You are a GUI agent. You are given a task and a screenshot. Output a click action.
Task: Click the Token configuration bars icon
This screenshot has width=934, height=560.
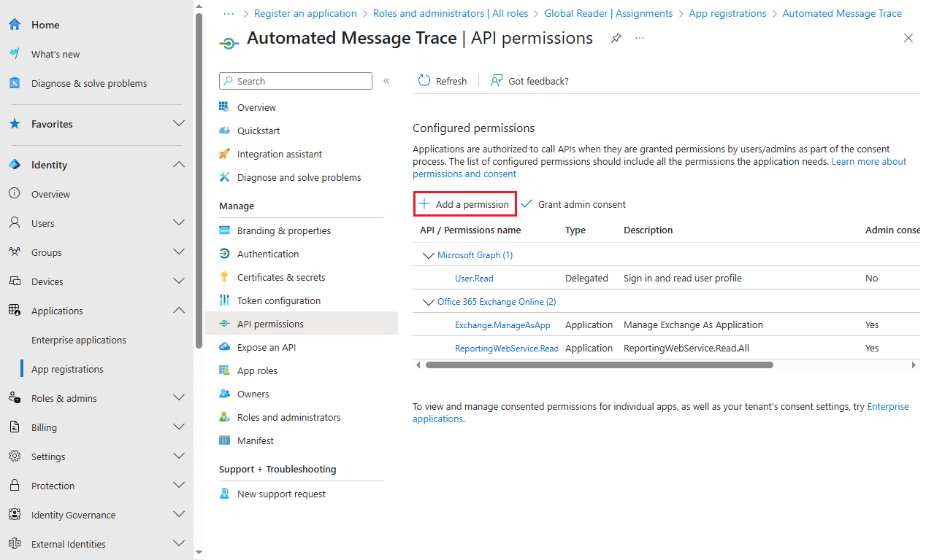click(225, 300)
